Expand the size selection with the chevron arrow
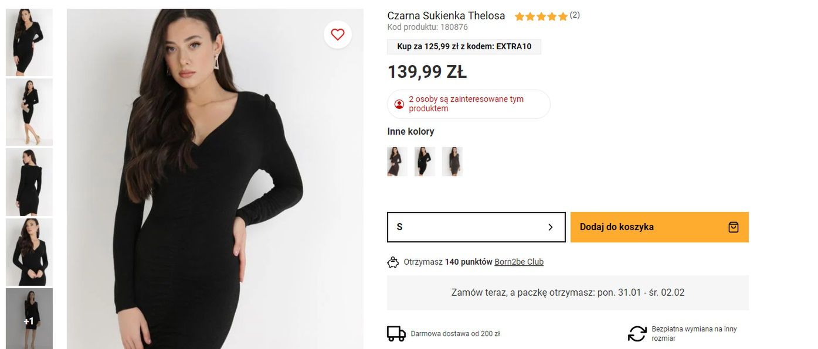 pyautogui.click(x=550, y=227)
